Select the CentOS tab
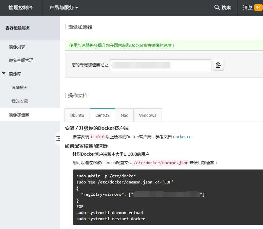The image size is (263, 229). coord(102,115)
